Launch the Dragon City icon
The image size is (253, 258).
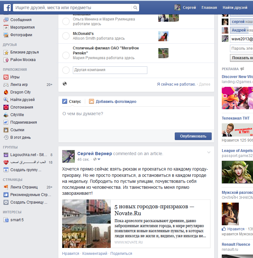6,92
